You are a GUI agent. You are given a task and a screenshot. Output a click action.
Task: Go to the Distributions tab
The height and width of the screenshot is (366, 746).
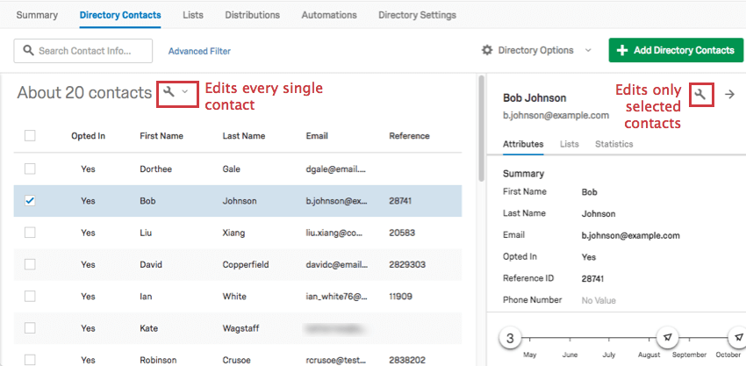(253, 15)
